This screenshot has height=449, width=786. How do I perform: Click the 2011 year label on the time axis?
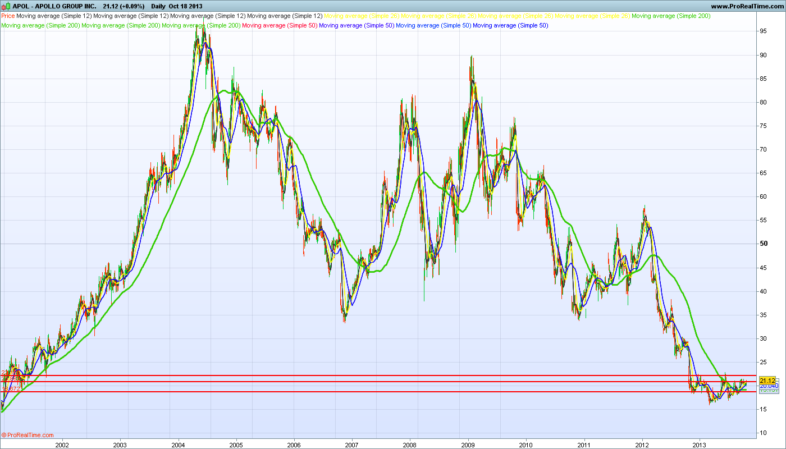point(584,445)
